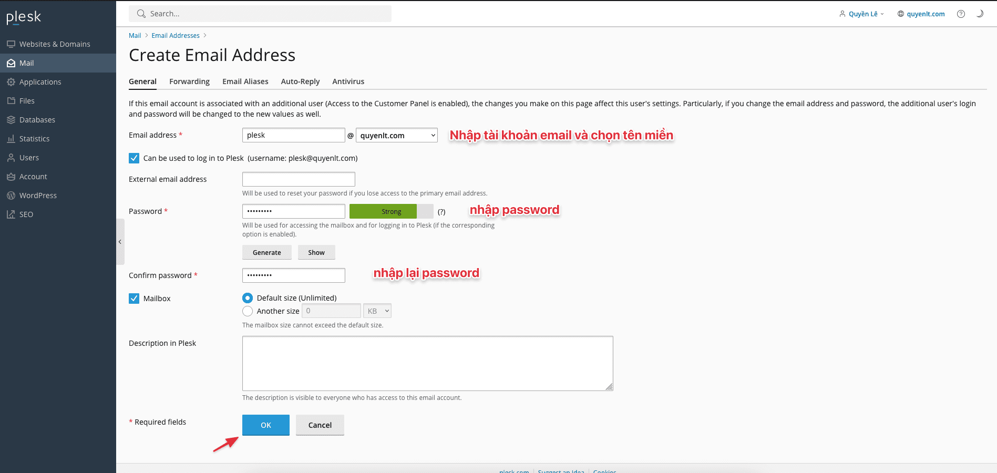Click the Files folder icon in sidebar
Screen dimensions: 997x473
pyautogui.click(x=11, y=101)
